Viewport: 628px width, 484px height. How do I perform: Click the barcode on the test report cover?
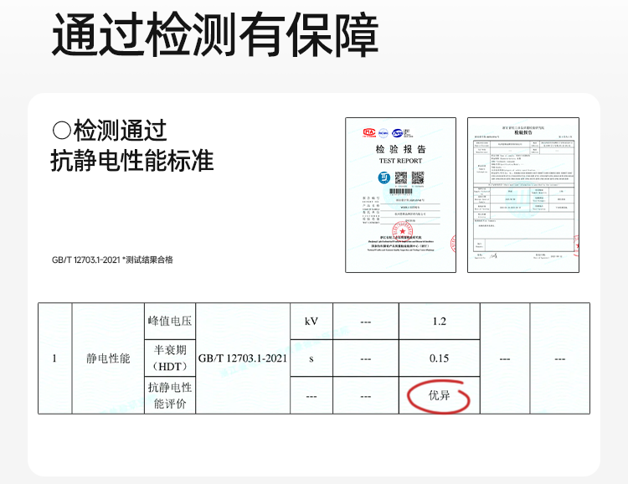coord(400,193)
